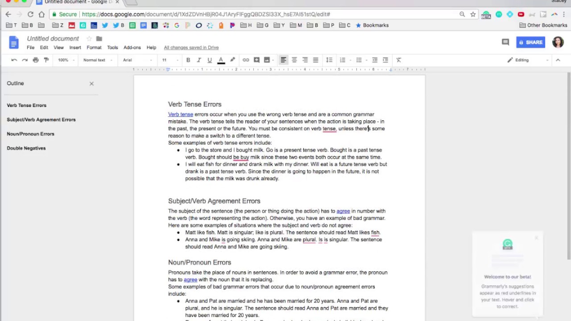Open the Add-ons menu
This screenshot has width=571, height=321.
[x=132, y=48]
